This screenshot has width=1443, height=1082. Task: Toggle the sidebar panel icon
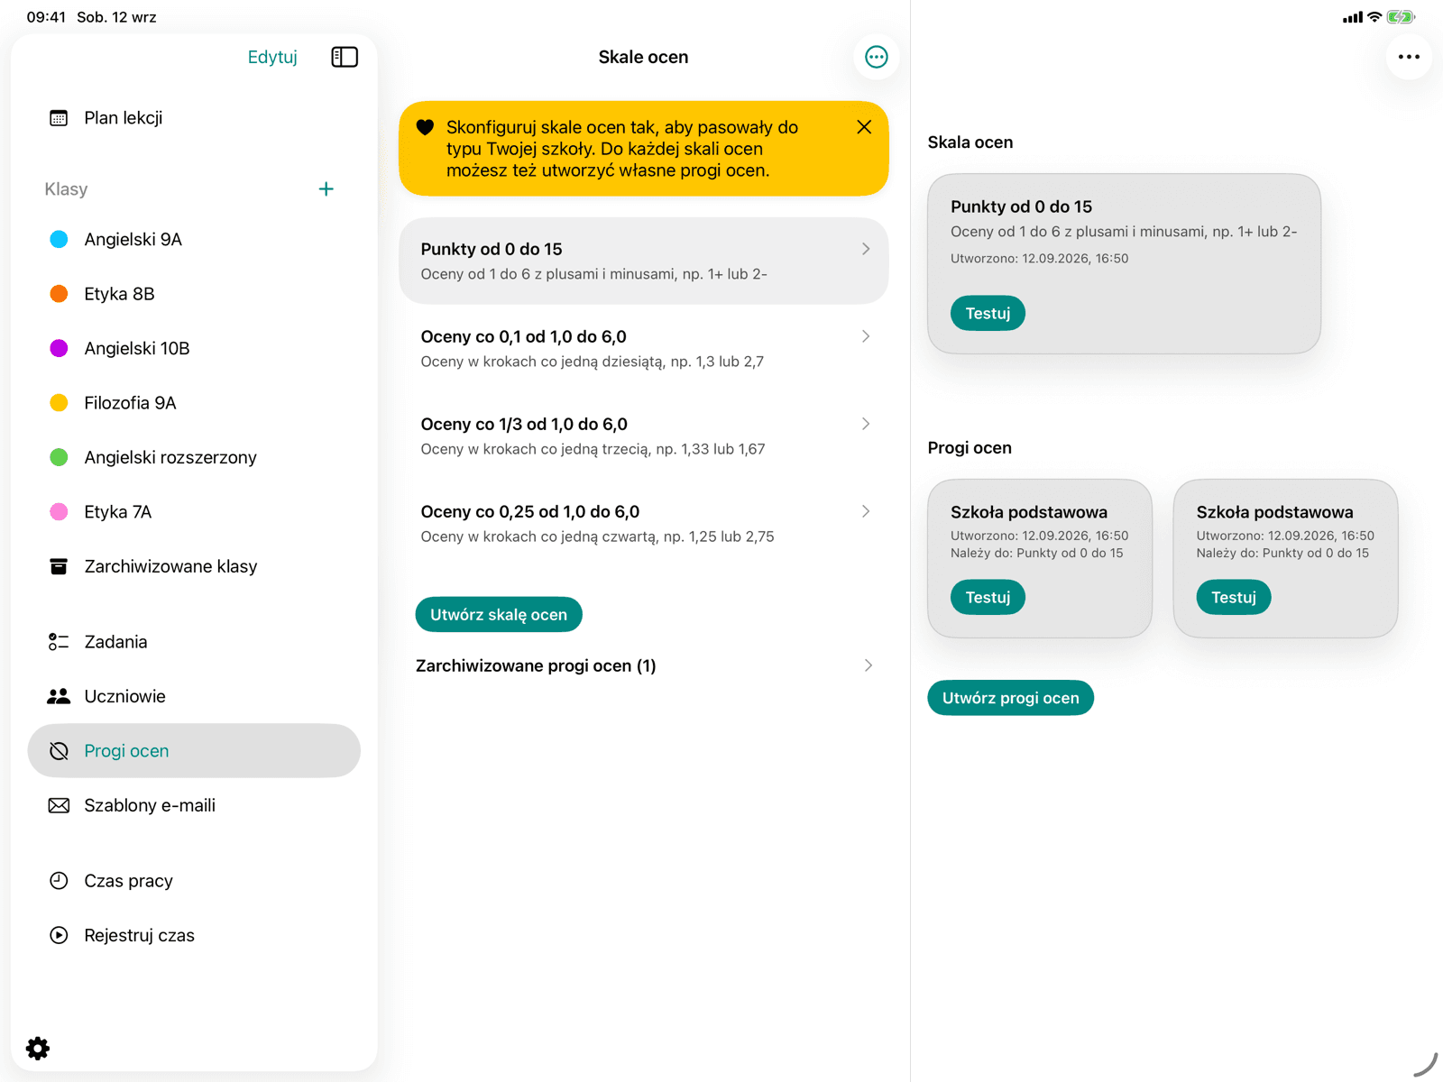(345, 57)
